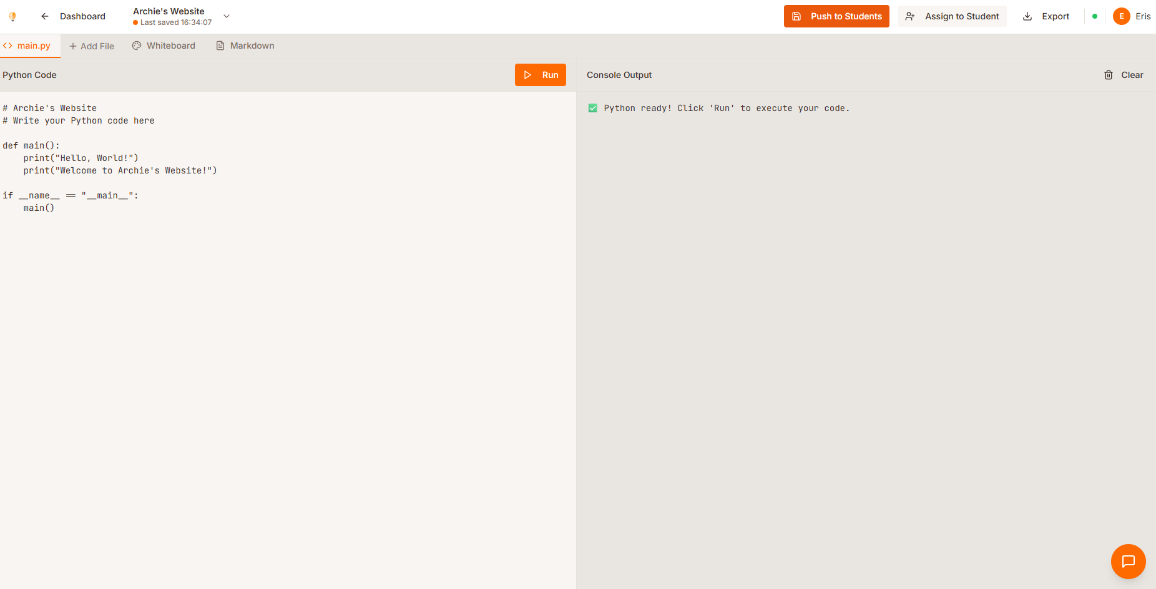The width and height of the screenshot is (1156, 589).
Task: Select the code icon on main.py tab
Action: (x=8, y=46)
